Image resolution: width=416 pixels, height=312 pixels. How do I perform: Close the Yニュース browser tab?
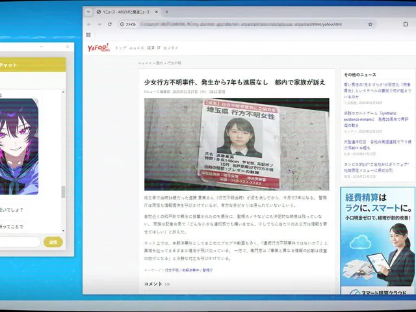click(x=157, y=12)
